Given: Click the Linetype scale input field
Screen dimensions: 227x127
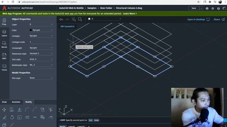Looking at the screenshot, I should pos(41,42).
